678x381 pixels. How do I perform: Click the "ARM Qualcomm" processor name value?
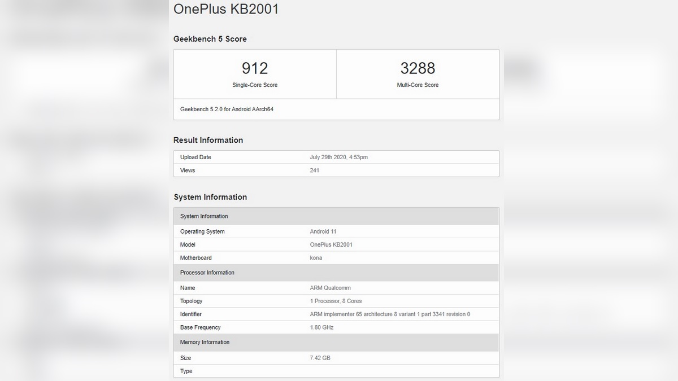[x=331, y=288]
